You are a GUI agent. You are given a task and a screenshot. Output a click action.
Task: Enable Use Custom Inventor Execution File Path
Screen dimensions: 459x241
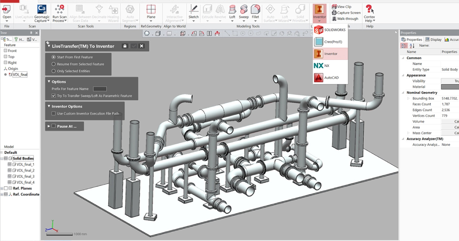point(54,114)
